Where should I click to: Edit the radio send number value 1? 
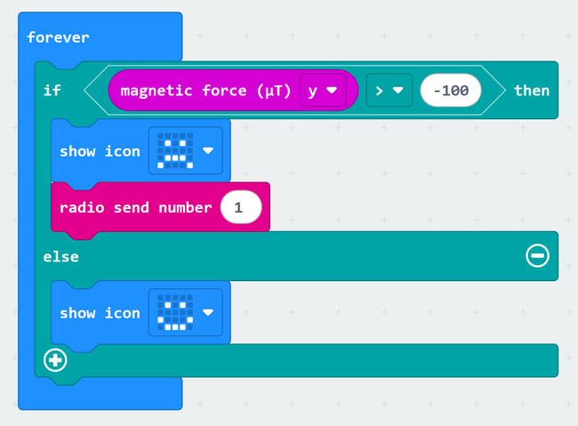[x=241, y=207]
